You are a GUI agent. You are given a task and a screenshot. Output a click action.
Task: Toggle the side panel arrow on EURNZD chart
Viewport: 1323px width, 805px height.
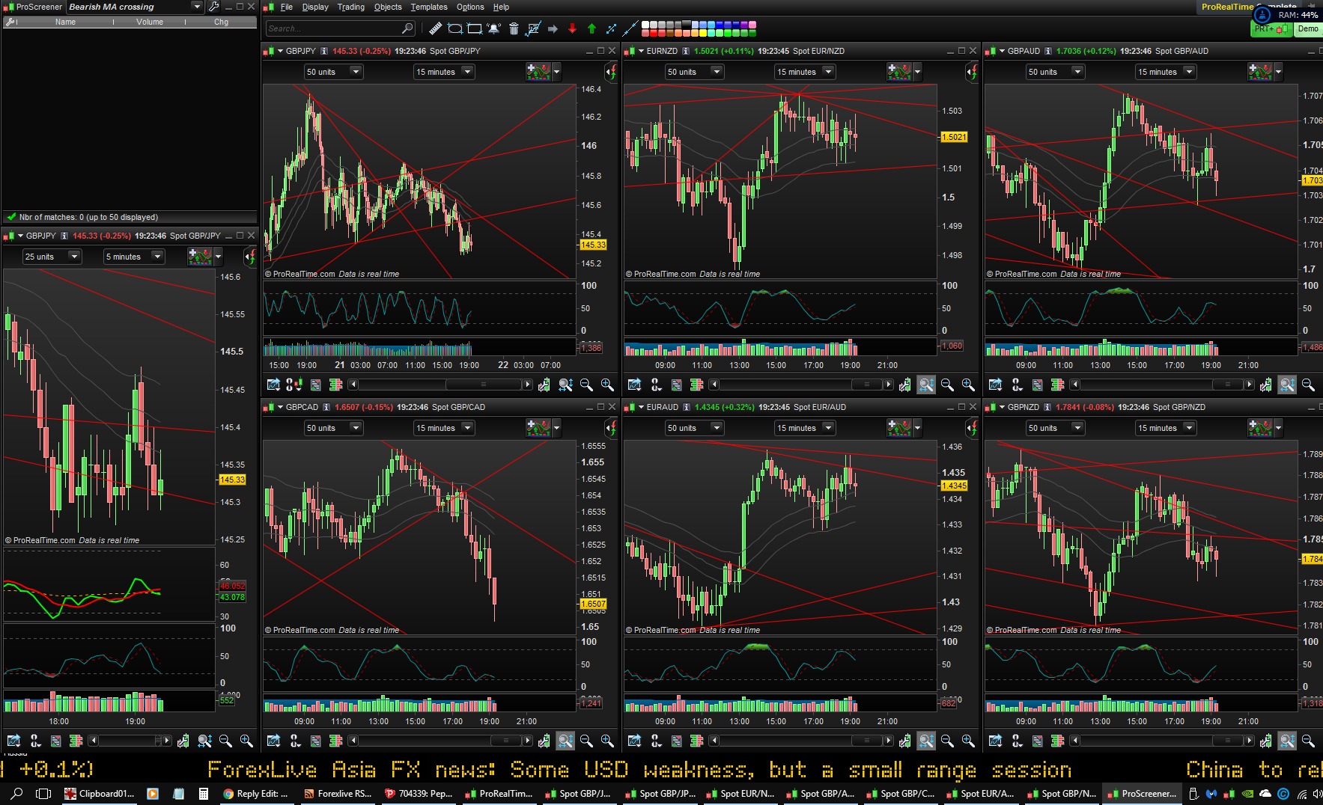tap(972, 72)
